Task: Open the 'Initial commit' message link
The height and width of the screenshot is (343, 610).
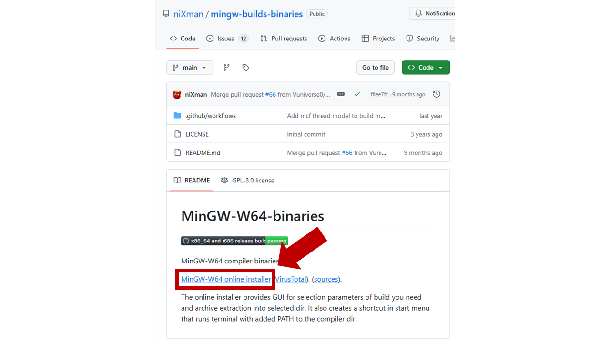Action: 306,134
